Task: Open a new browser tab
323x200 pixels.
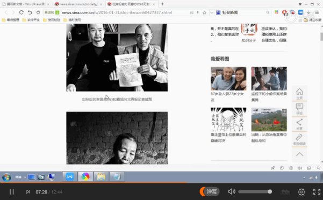Action: click(x=162, y=4)
